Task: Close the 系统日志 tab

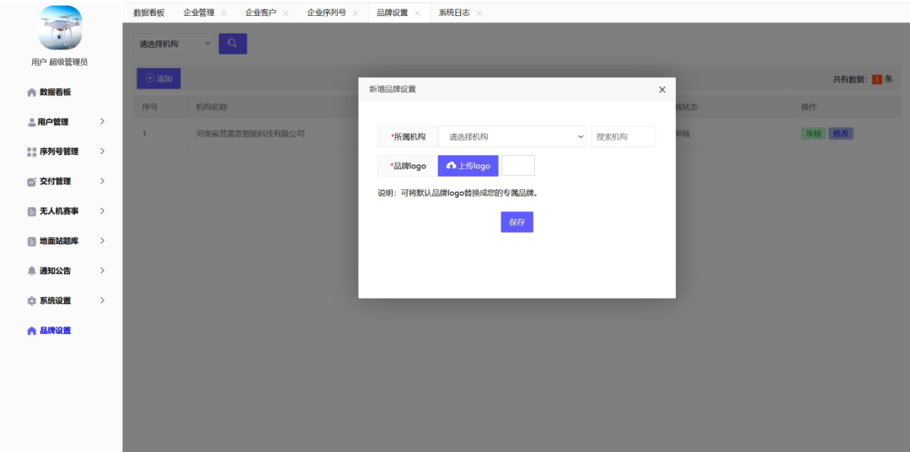Action: point(479,13)
